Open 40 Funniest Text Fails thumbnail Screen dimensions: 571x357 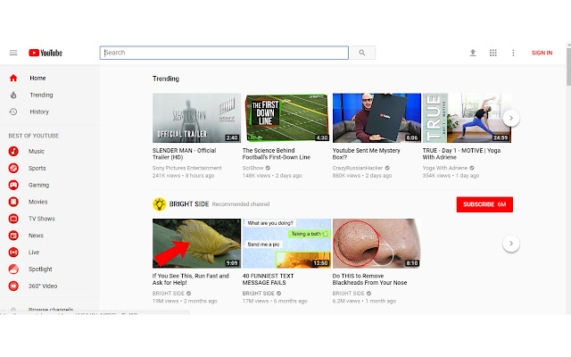click(x=286, y=244)
